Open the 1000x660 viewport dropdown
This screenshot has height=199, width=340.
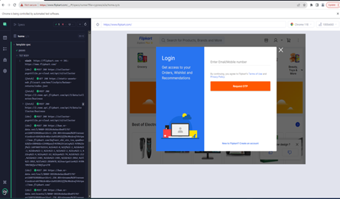point(328,24)
